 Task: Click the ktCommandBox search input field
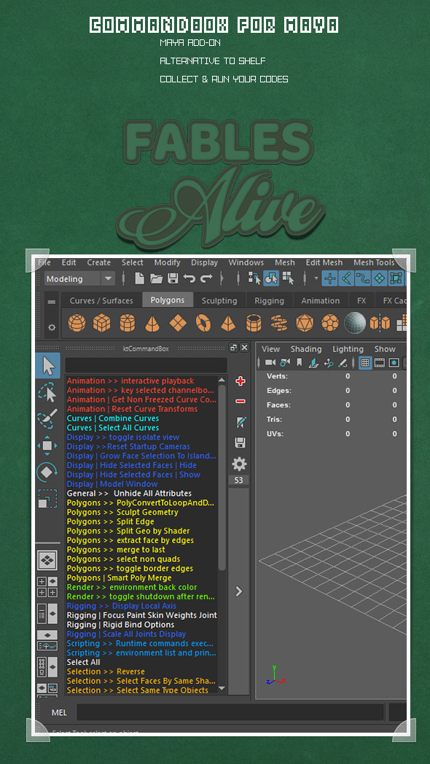tap(146, 365)
